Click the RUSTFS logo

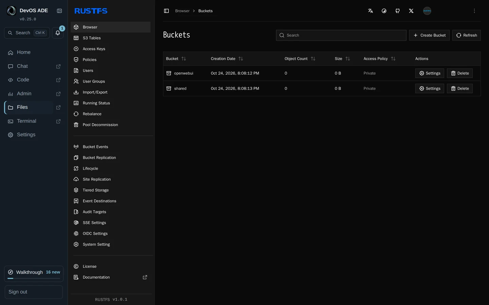pos(91,11)
